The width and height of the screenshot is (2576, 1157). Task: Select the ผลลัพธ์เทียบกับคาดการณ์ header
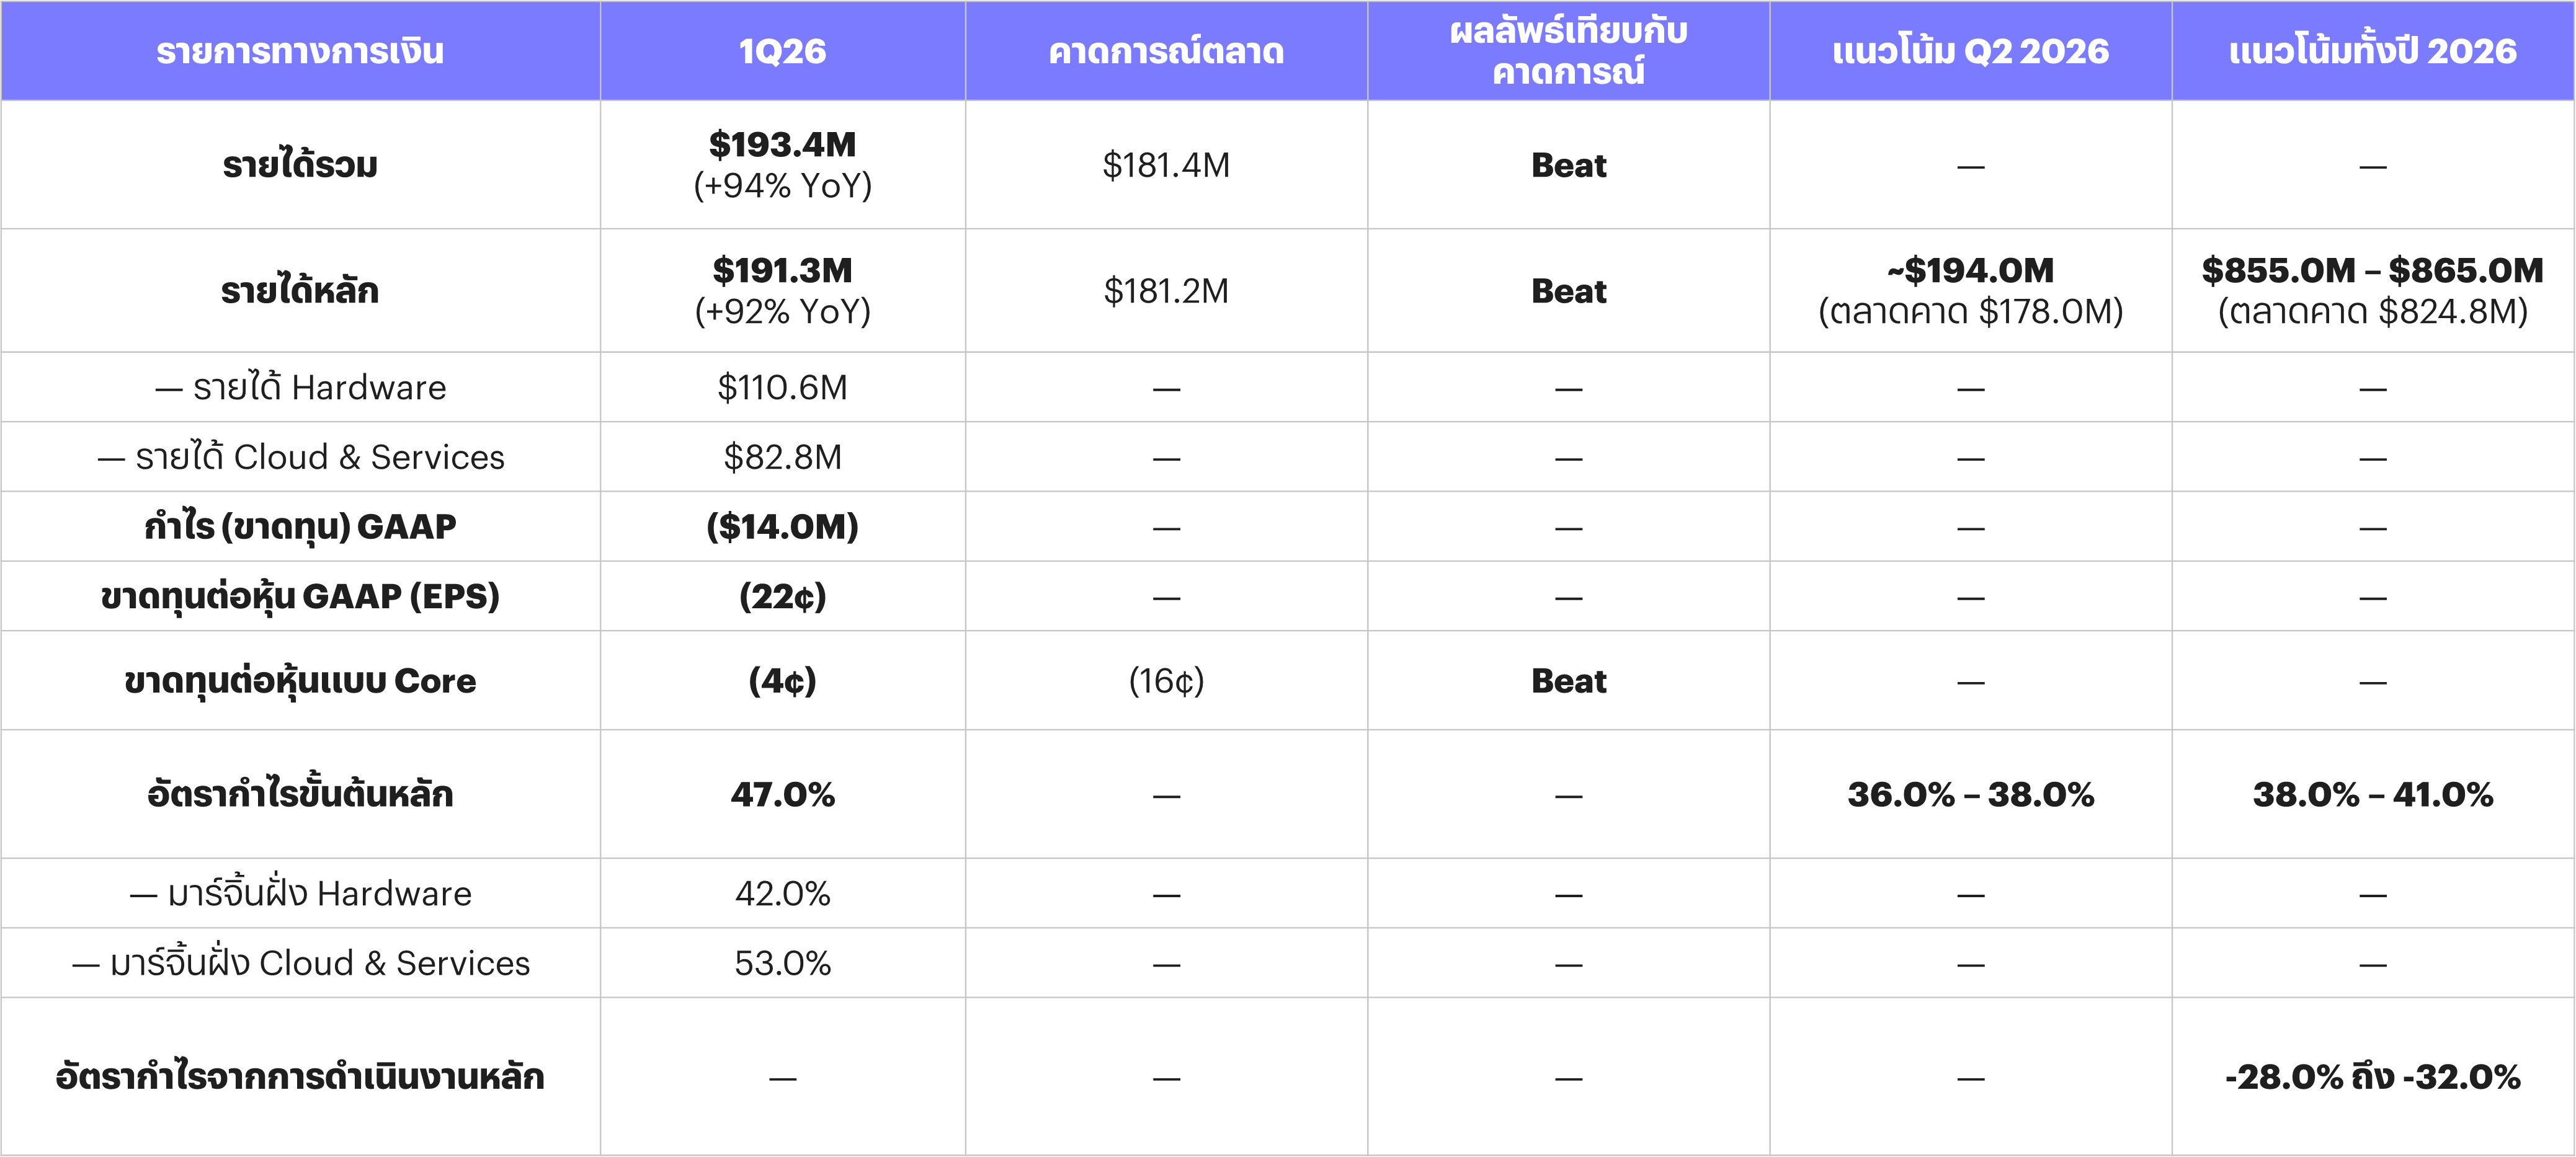coord(1568,51)
